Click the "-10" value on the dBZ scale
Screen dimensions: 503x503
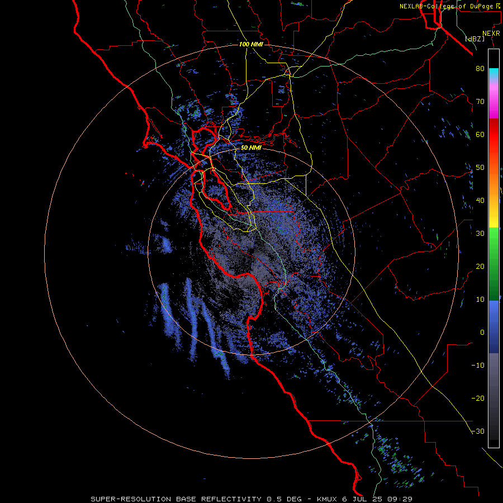(x=478, y=366)
